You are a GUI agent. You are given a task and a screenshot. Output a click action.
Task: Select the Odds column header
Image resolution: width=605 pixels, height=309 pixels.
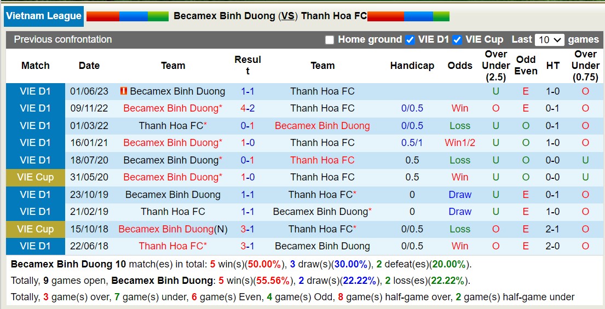click(460, 66)
